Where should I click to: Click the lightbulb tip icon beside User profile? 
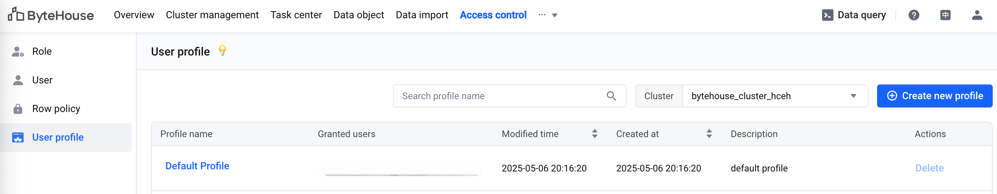222,51
